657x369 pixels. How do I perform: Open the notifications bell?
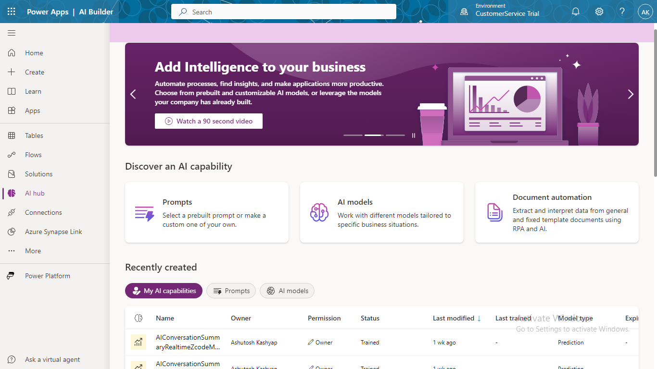point(576,12)
